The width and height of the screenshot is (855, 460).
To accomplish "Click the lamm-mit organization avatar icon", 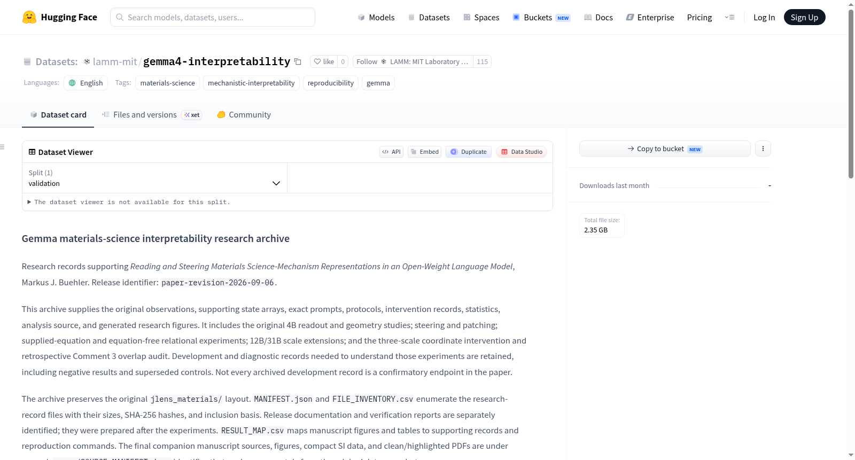I will pyautogui.click(x=87, y=61).
